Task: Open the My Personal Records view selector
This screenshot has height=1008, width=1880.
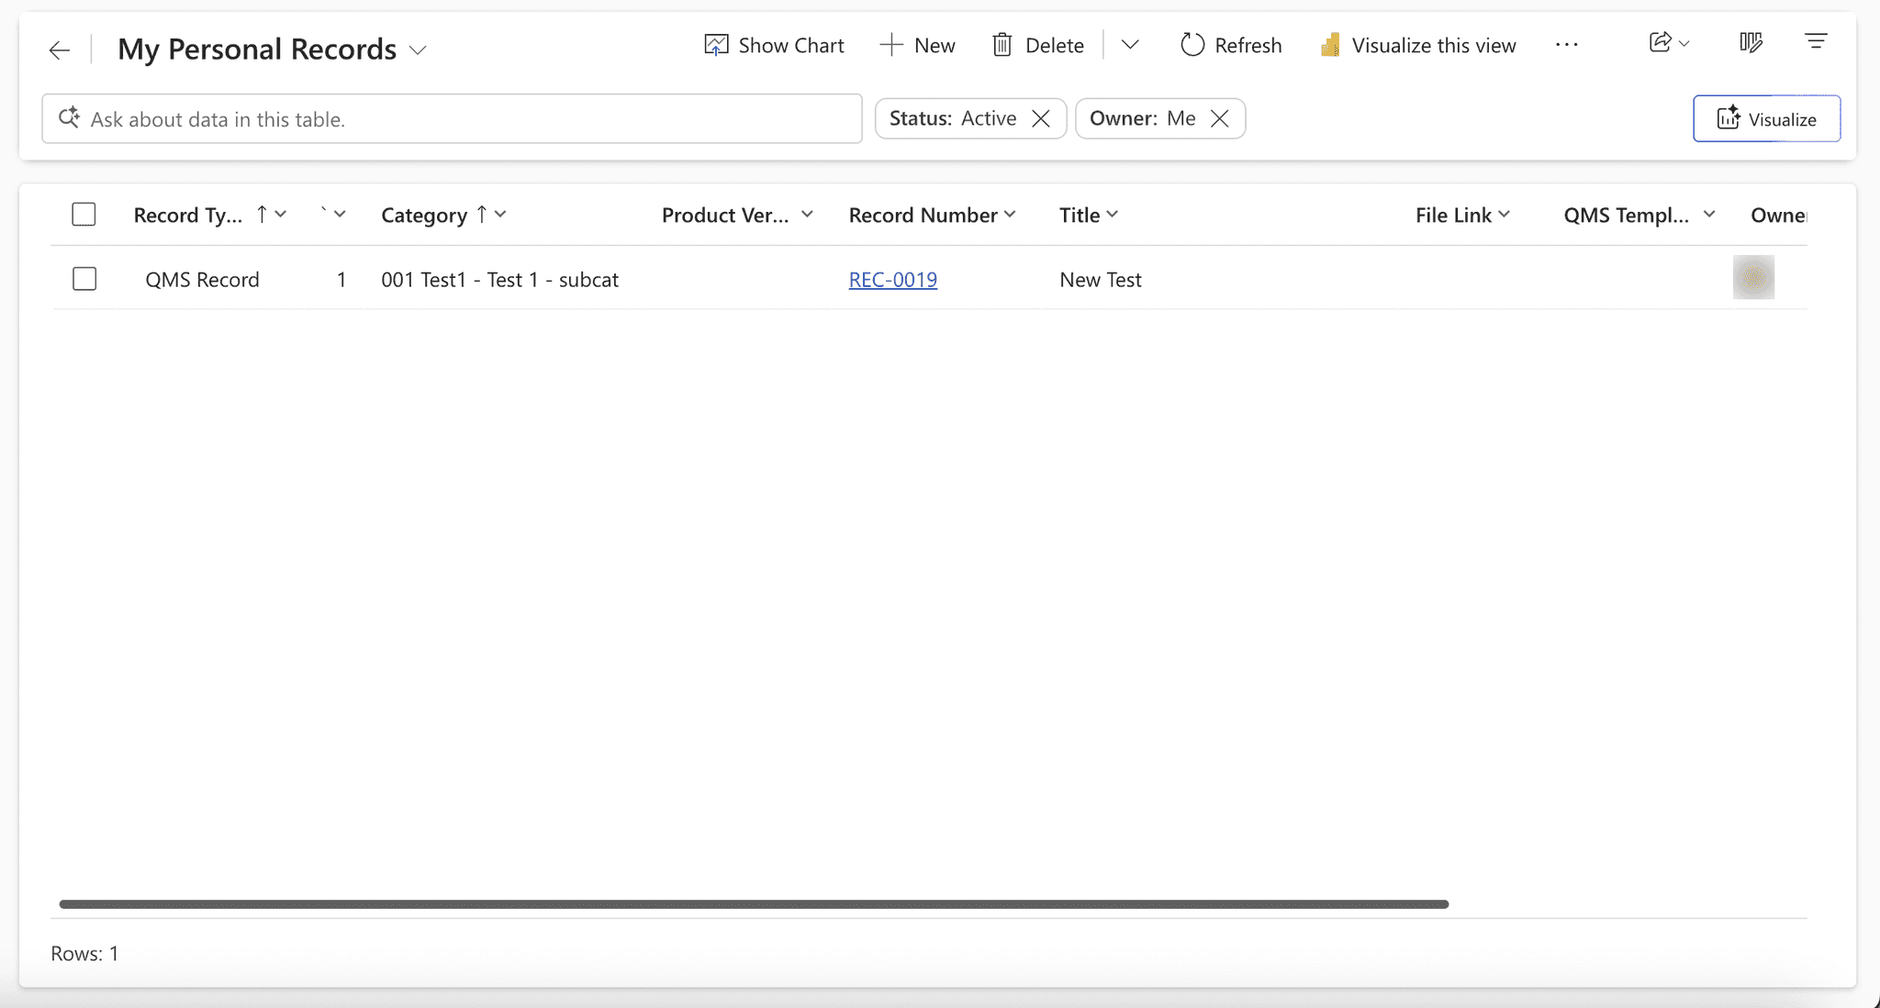Action: [x=273, y=49]
